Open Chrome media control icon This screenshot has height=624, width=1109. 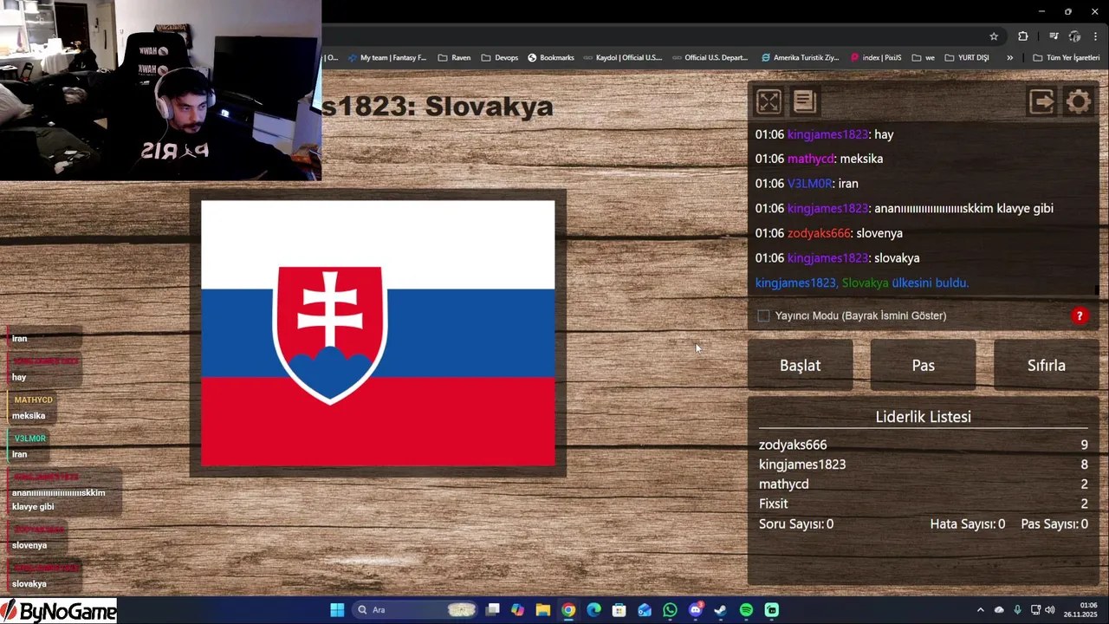click(1054, 36)
